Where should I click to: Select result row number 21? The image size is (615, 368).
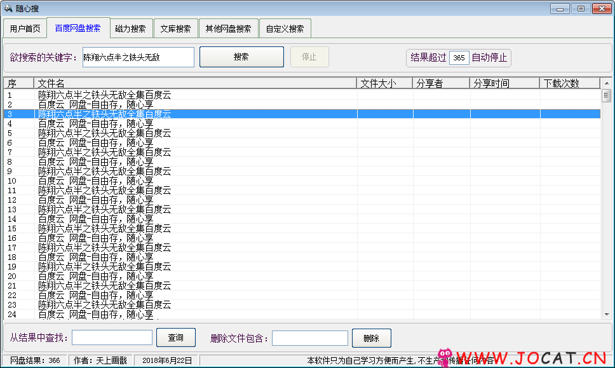(302, 285)
